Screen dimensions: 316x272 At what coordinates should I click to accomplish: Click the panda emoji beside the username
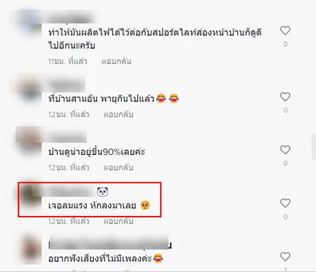click(103, 192)
